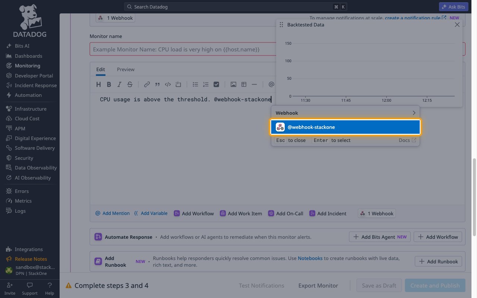Click the Datadog logo
The image size is (477, 298).
(x=30, y=21)
